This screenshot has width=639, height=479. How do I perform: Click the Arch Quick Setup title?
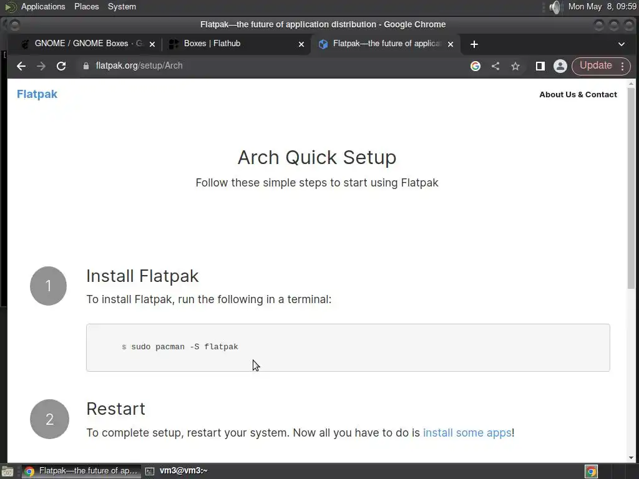(x=316, y=157)
